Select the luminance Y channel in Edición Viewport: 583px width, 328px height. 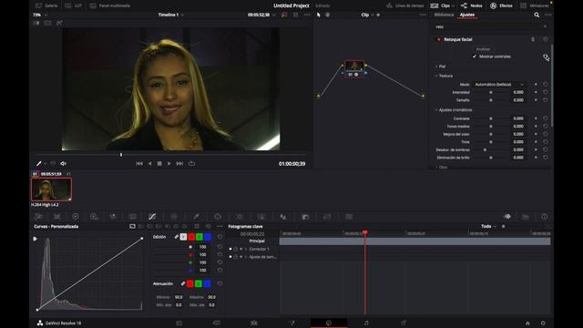[x=183, y=237]
